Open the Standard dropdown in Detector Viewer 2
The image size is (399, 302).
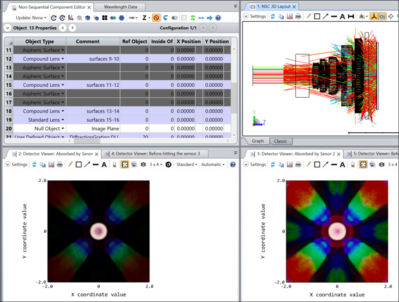pyautogui.click(x=187, y=164)
